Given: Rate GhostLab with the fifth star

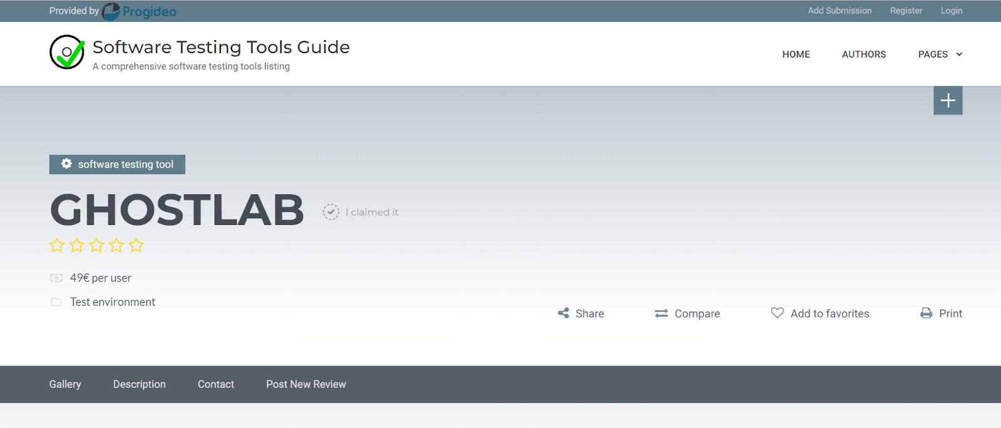Looking at the screenshot, I should click(x=136, y=246).
